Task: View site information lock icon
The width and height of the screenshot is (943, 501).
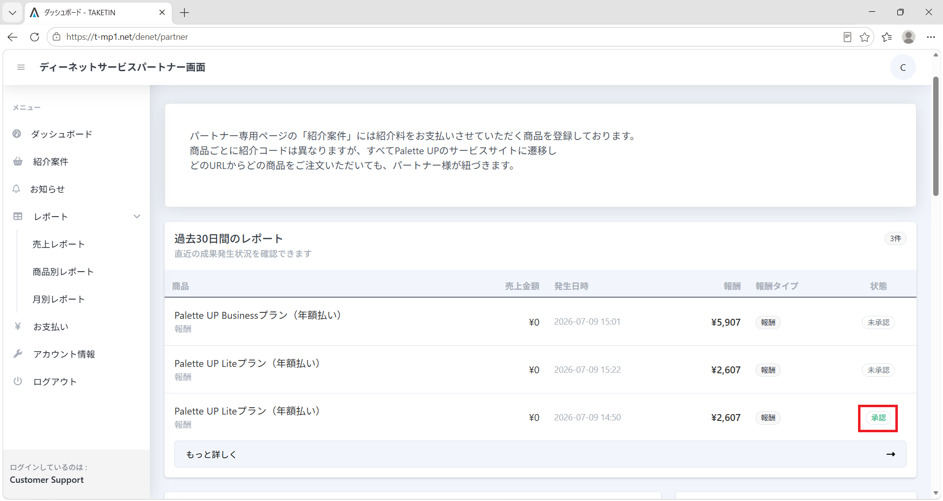Action: click(x=56, y=37)
